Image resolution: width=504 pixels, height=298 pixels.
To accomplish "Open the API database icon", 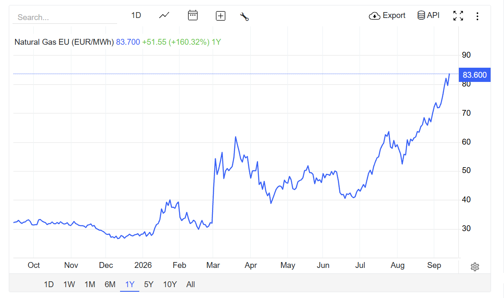I will click(422, 15).
